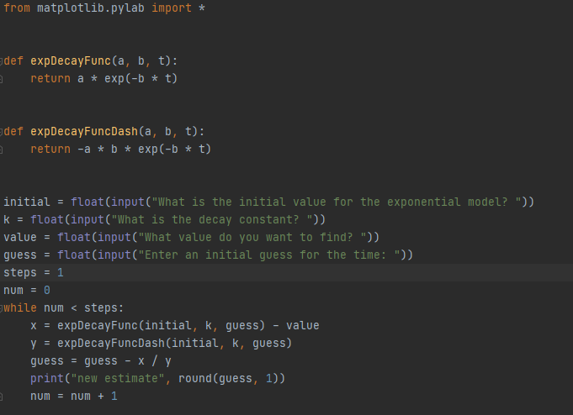Screen dimensions: 573x415
Task: Click string "What value do you want to find? "
Action: (x=252, y=237)
